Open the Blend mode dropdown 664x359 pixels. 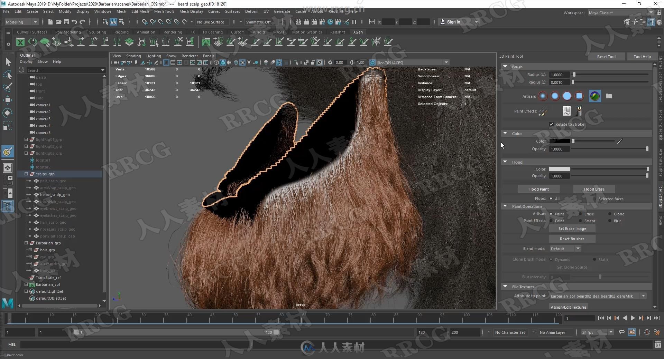(x=565, y=249)
